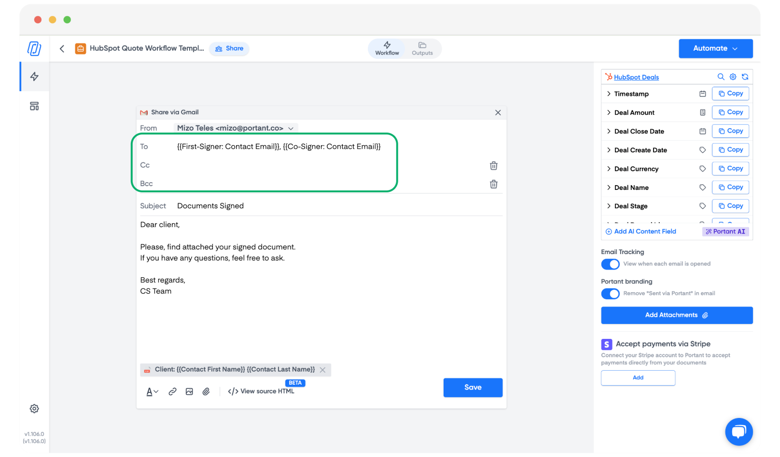The height and width of the screenshot is (457, 780).
Task: Click the Add Attachments button
Action: 676,315
